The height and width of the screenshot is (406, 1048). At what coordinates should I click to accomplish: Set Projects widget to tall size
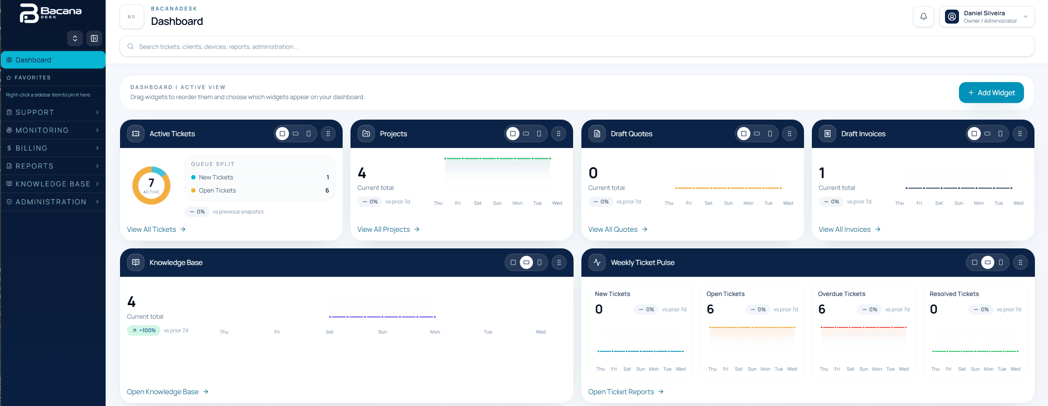[x=539, y=134]
